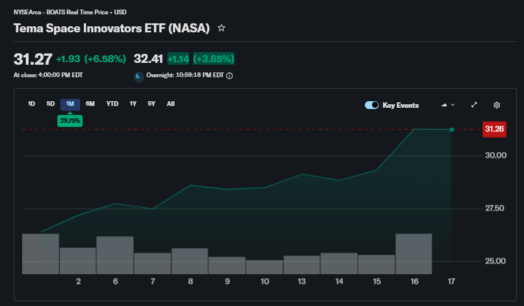Click the 30.00 axis label
Viewport: 524px width, 306px height.
pos(496,155)
